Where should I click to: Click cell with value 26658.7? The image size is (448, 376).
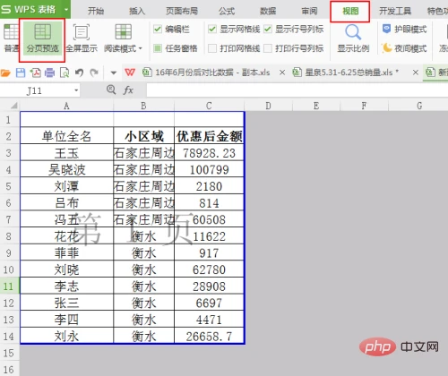(209, 337)
